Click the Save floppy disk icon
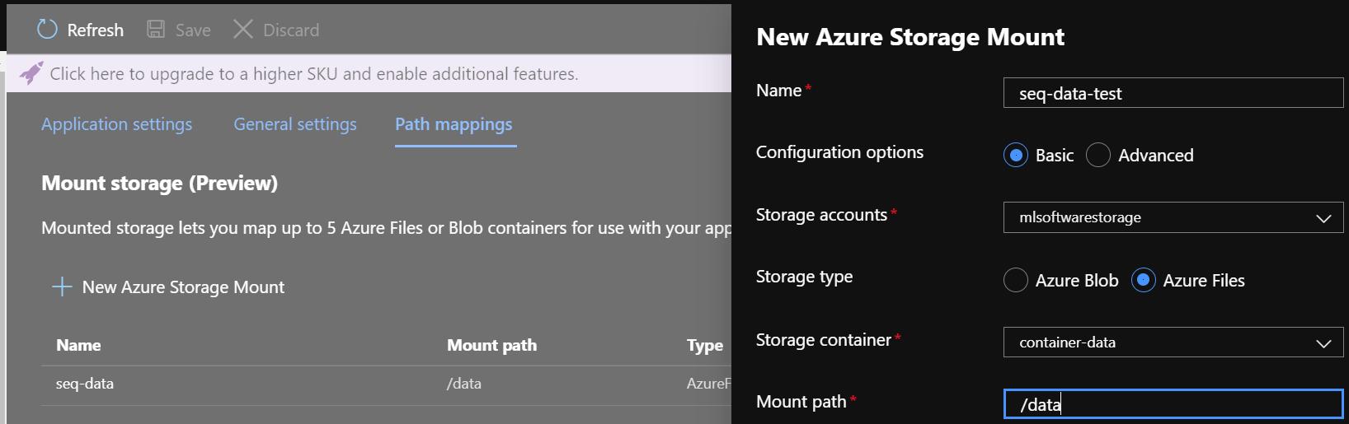1349x424 pixels. 156,30
